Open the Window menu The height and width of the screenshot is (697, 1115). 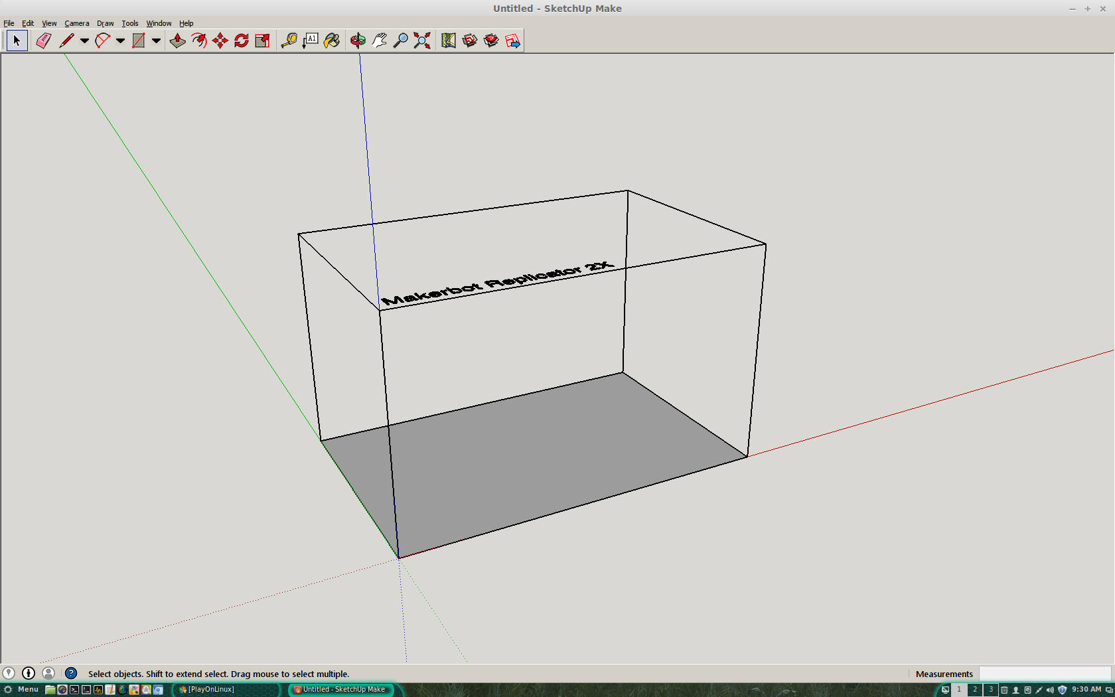[159, 23]
